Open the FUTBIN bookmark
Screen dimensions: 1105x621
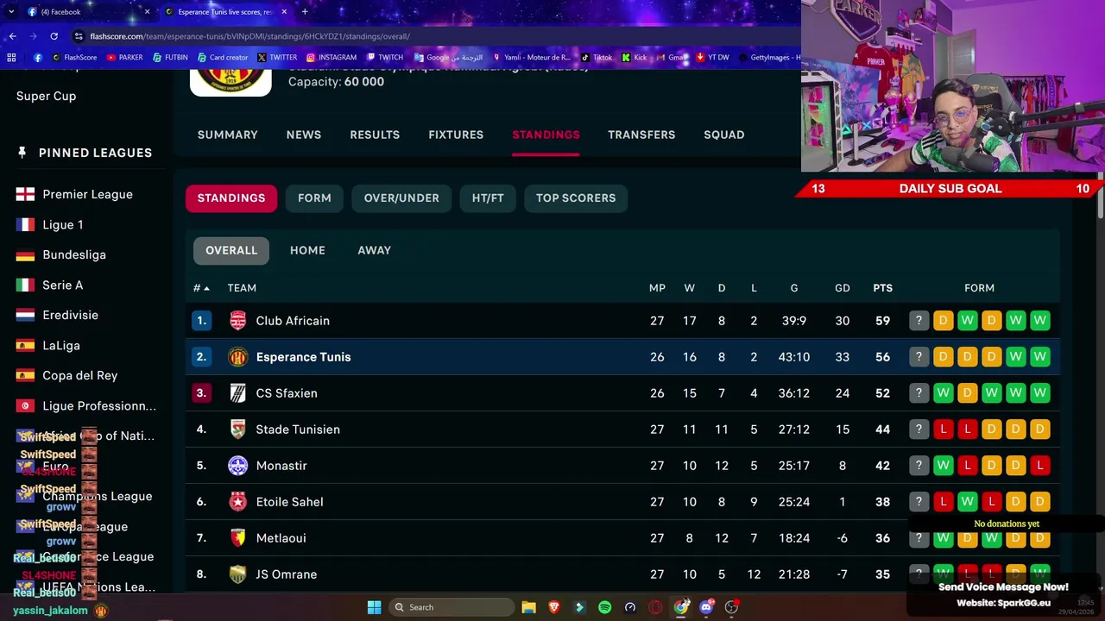[170, 58]
